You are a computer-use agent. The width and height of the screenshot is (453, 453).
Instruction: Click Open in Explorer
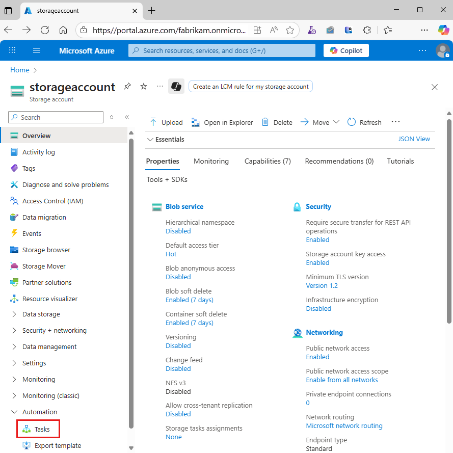(222, 122)
